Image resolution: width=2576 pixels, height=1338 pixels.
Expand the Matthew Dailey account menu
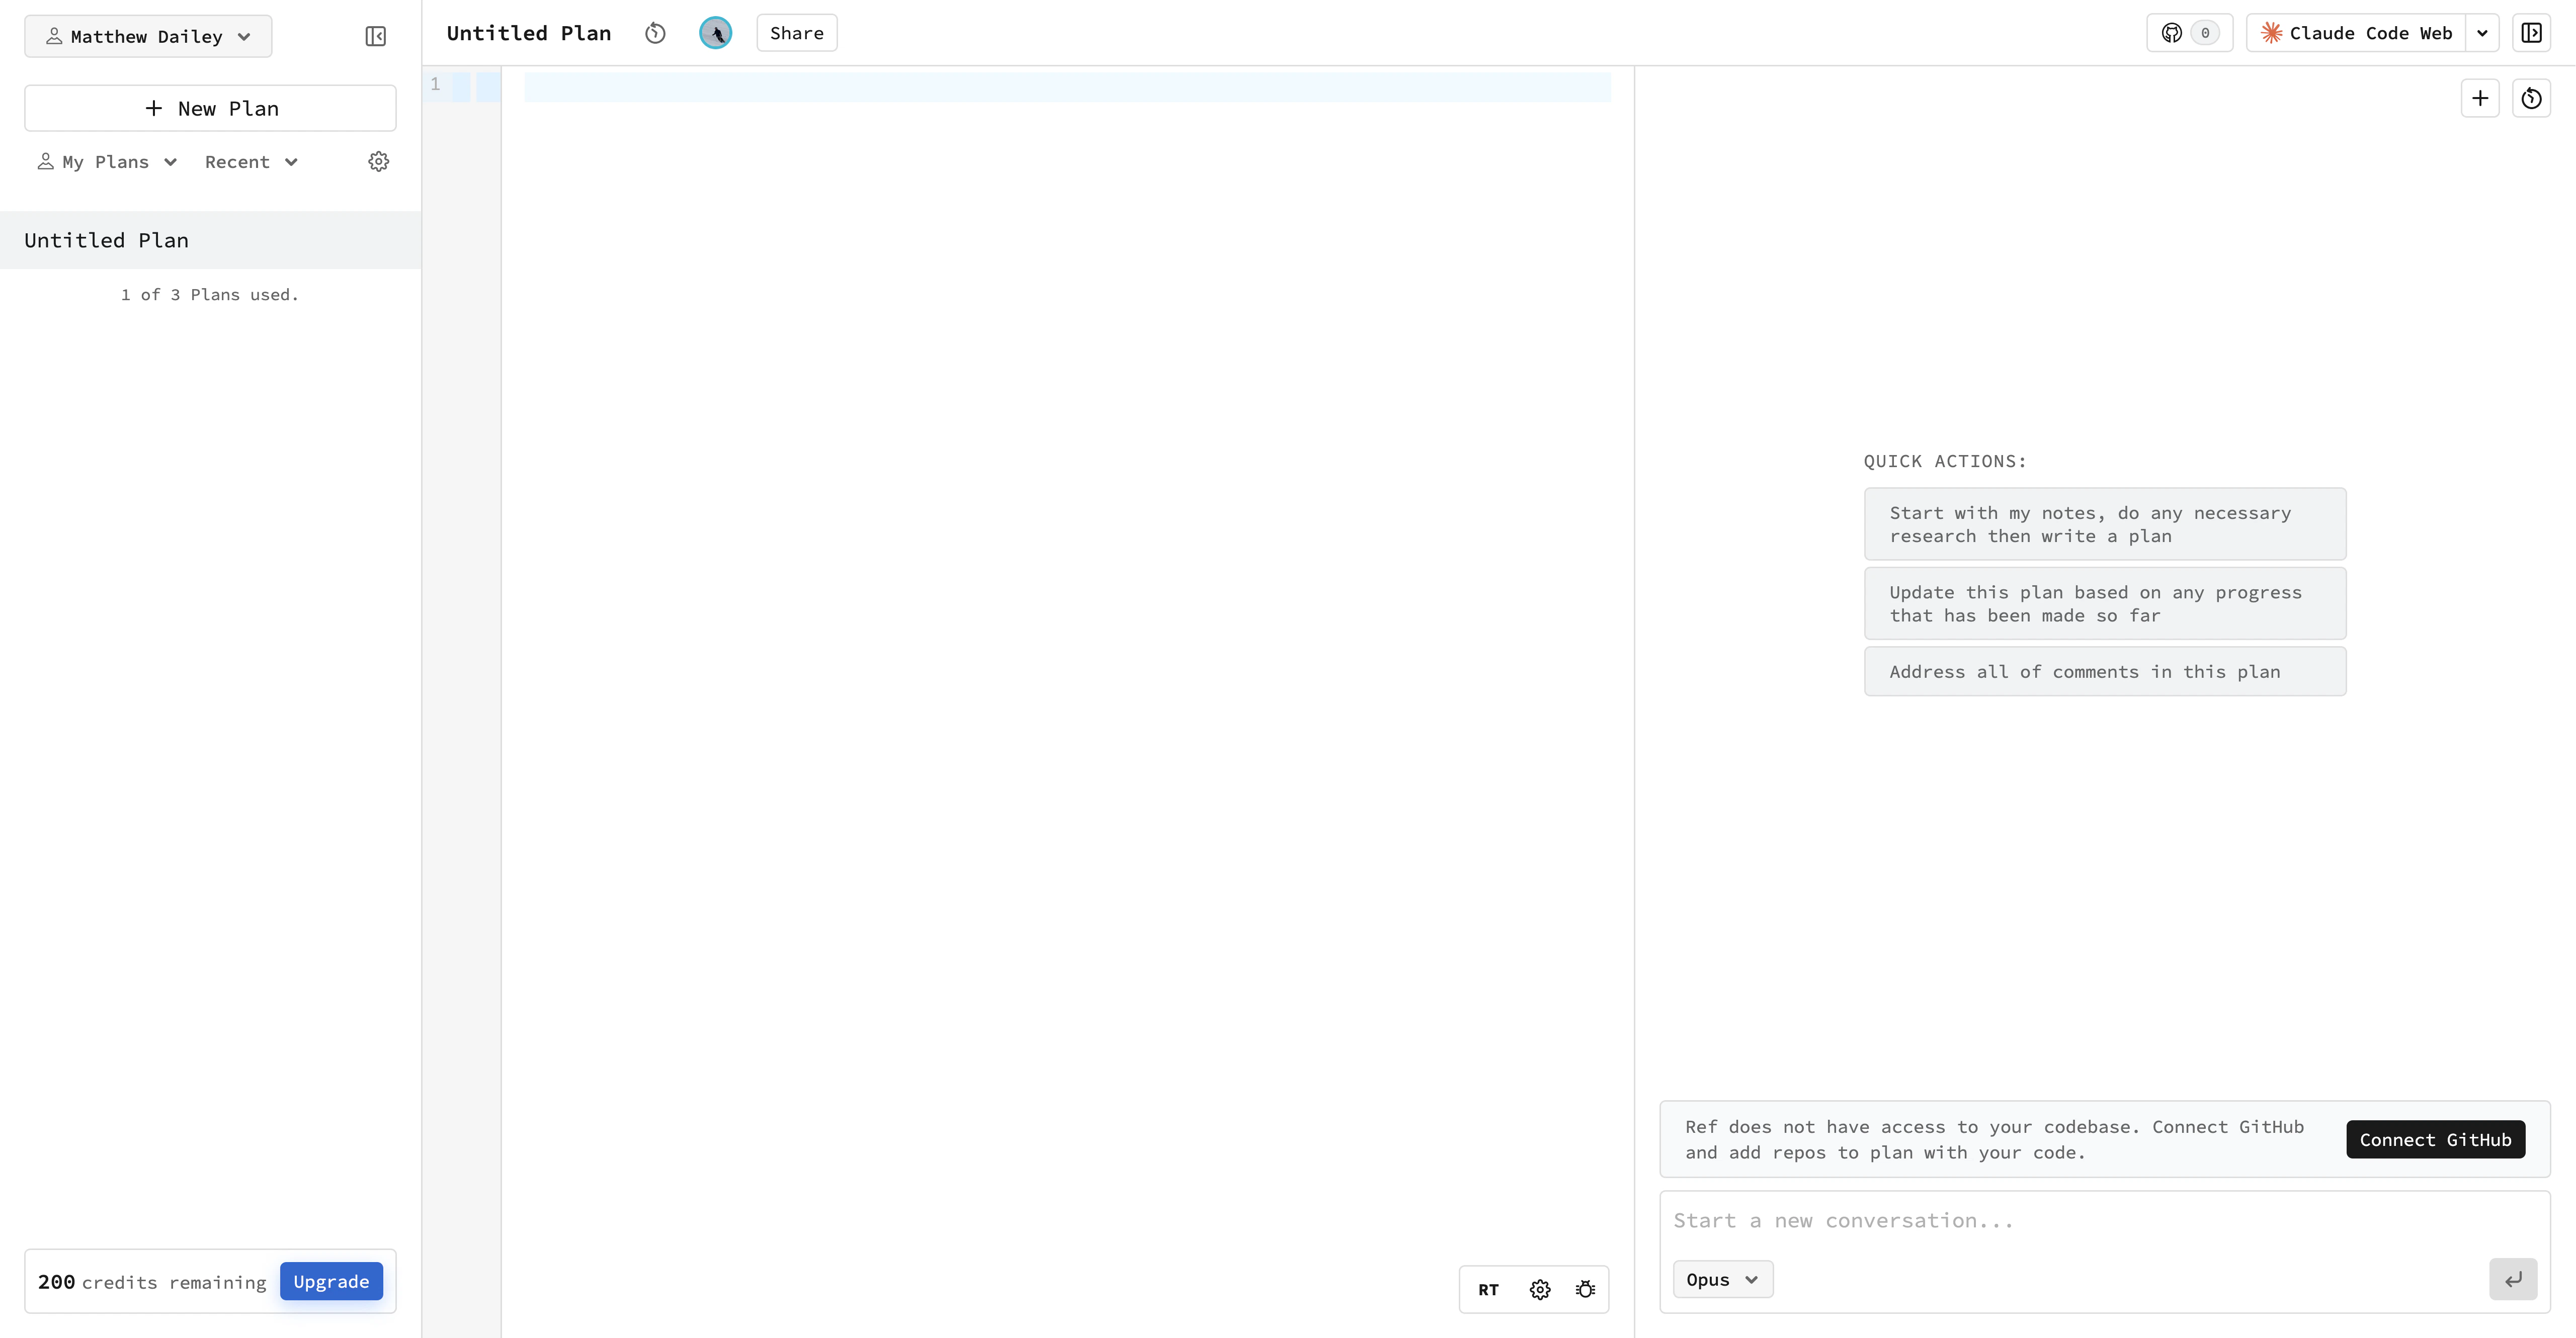click(147, 36)
